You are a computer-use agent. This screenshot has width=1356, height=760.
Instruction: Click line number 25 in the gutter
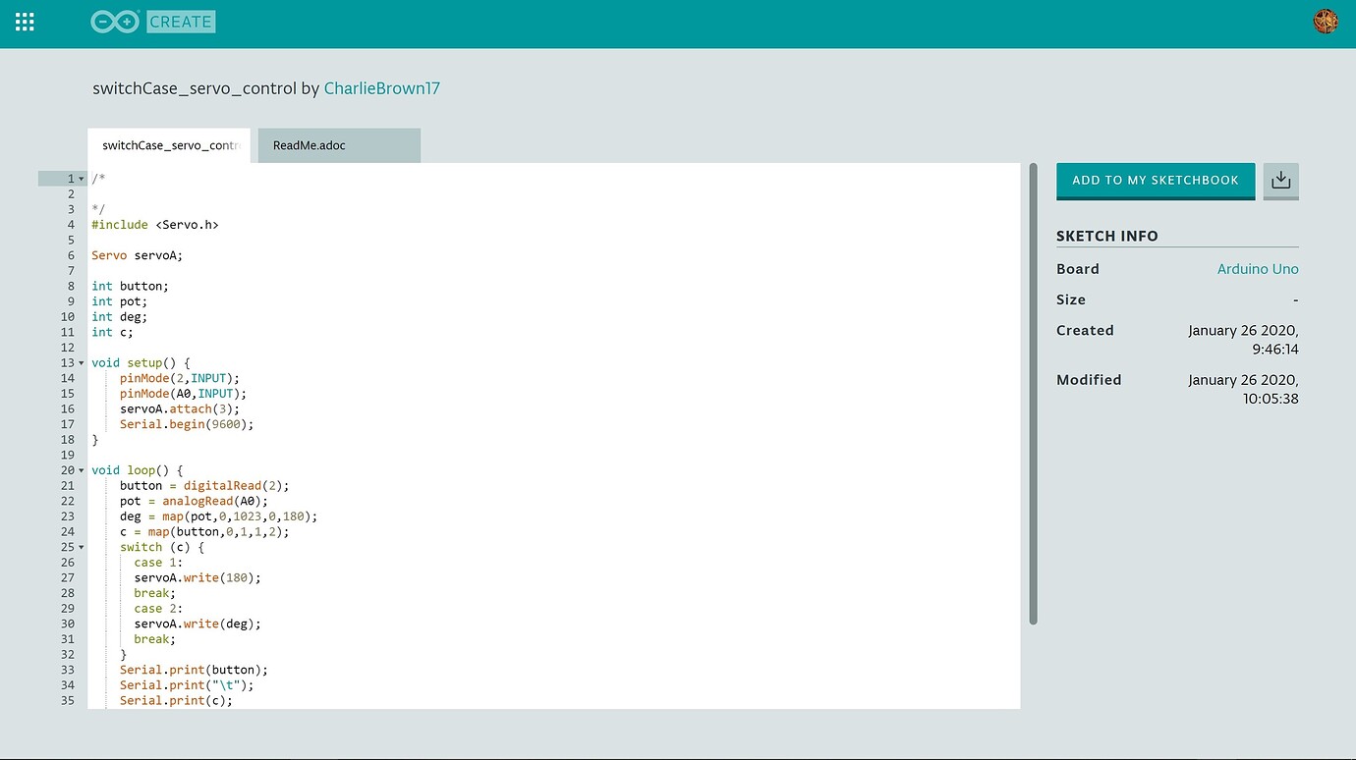point(67,547)
